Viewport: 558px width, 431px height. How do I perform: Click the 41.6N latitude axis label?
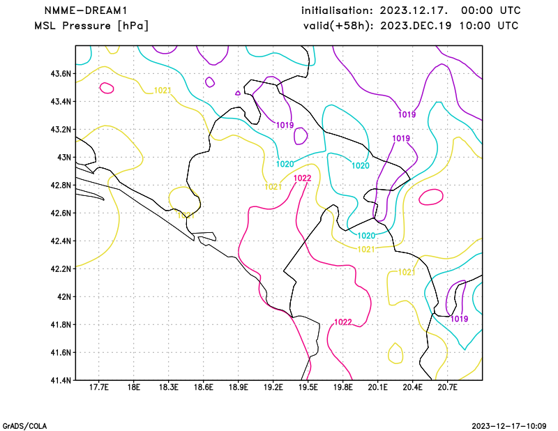[61, 352]
